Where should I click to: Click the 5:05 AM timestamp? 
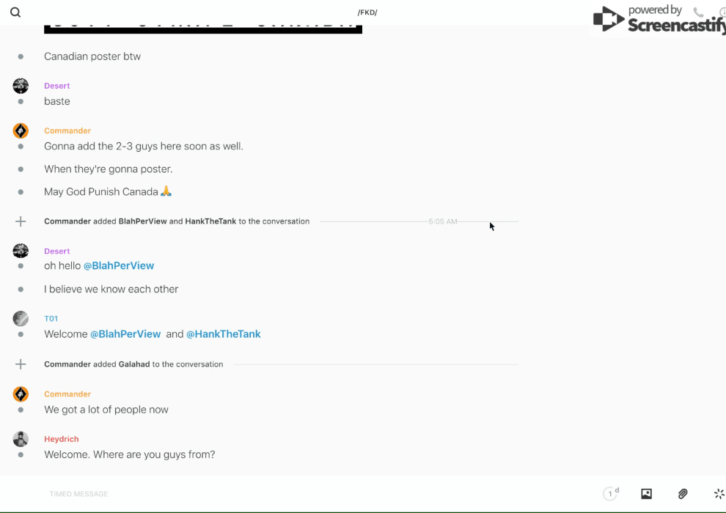click(x=443, y=221)
